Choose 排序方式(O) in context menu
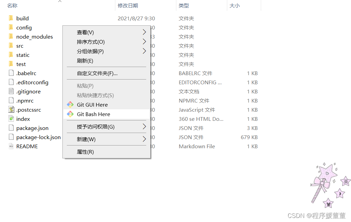Viewport: 351px width, 222px height. coord(106,42)
